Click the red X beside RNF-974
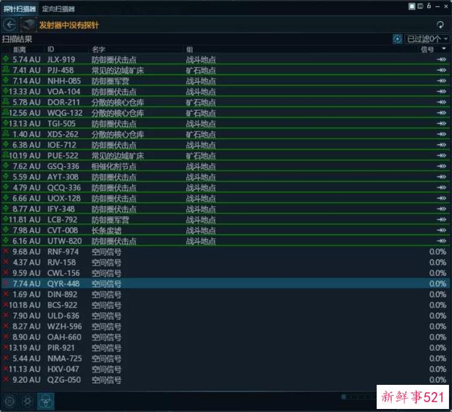 (x=6, y=252)
